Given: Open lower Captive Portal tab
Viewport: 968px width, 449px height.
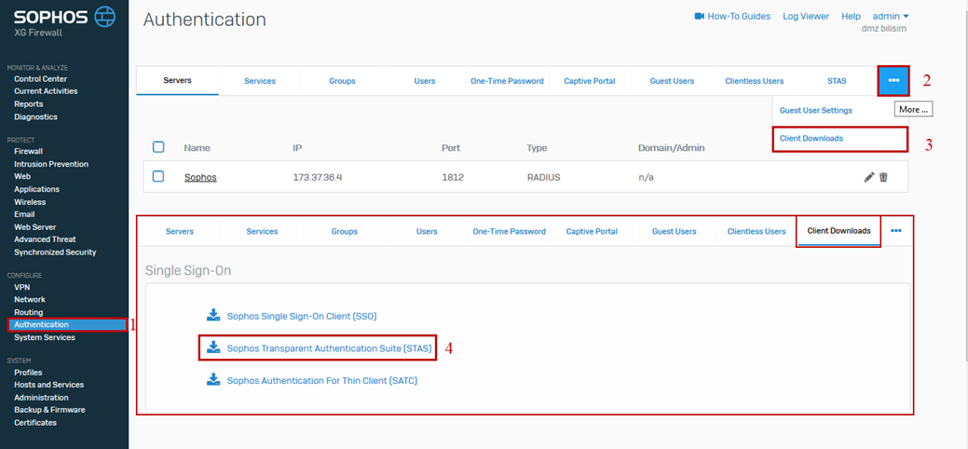Looking at the screenshot, I should pyautogui.click(x=592, y=232).
